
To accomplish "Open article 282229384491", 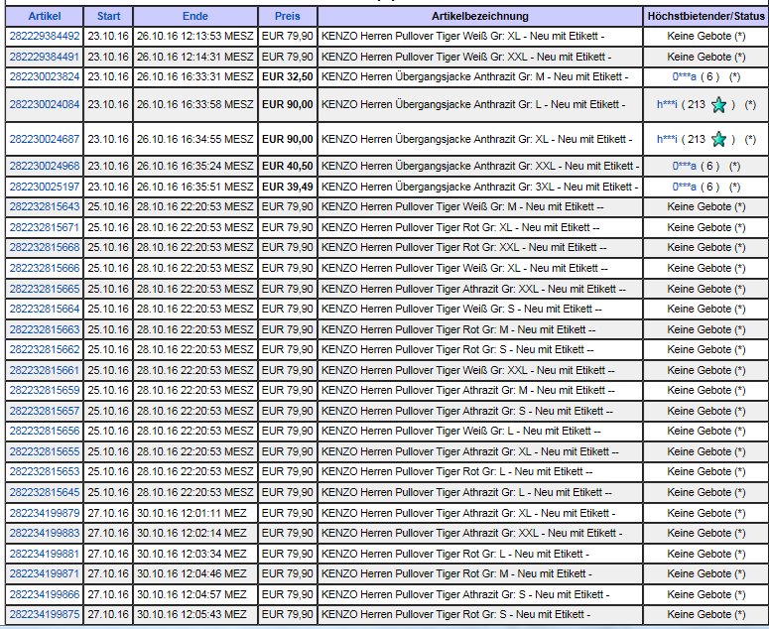I will tap(44, 57).
